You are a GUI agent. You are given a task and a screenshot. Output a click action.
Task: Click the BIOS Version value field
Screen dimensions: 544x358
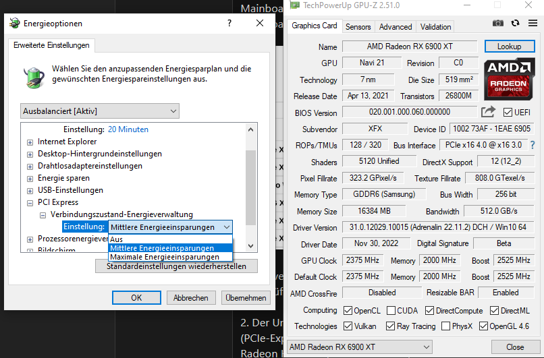tap(410, 112)
